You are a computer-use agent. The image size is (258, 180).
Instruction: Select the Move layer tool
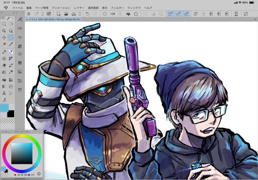[x=4, y=38]
